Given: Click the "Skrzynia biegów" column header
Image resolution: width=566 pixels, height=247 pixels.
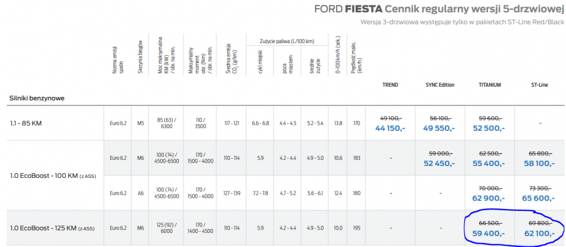Looking at the screenshot, I should coord(141,57).
